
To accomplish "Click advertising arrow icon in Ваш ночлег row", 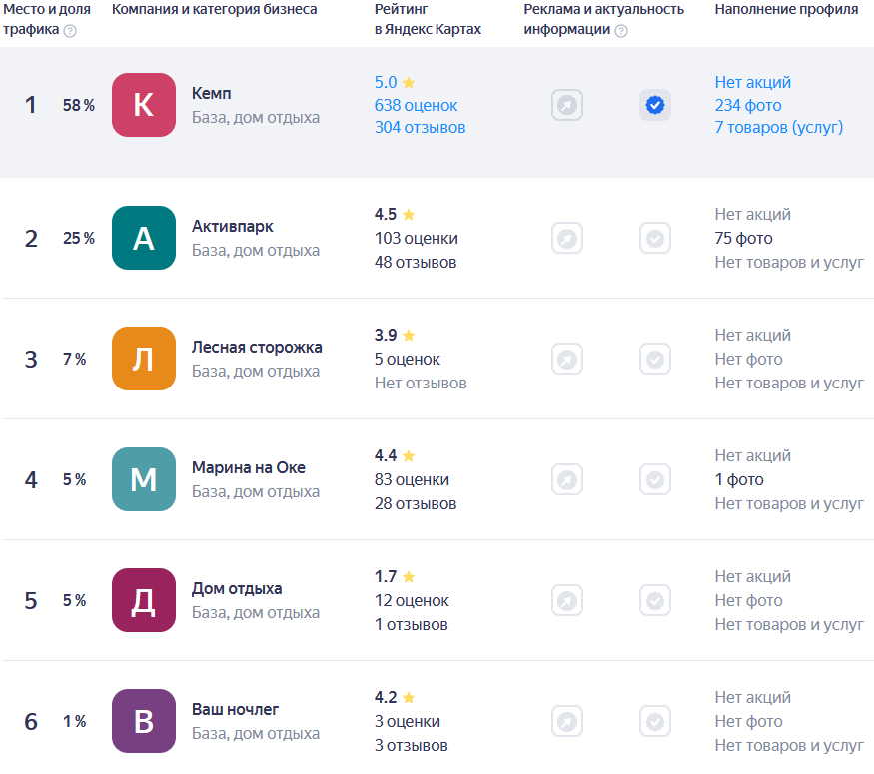I will [567, 722].
